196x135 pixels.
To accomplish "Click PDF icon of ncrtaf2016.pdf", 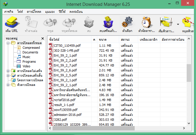I will 51,100.
